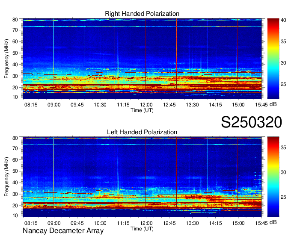Click 10:30 time tick under right-handed plot
291x236 pixels.
[100, 105]
